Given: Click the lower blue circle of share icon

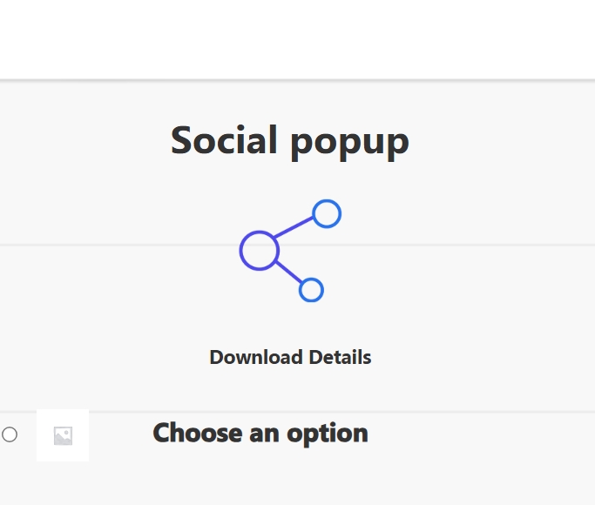Looking at the screenshot, I should (x=311, y=290).
